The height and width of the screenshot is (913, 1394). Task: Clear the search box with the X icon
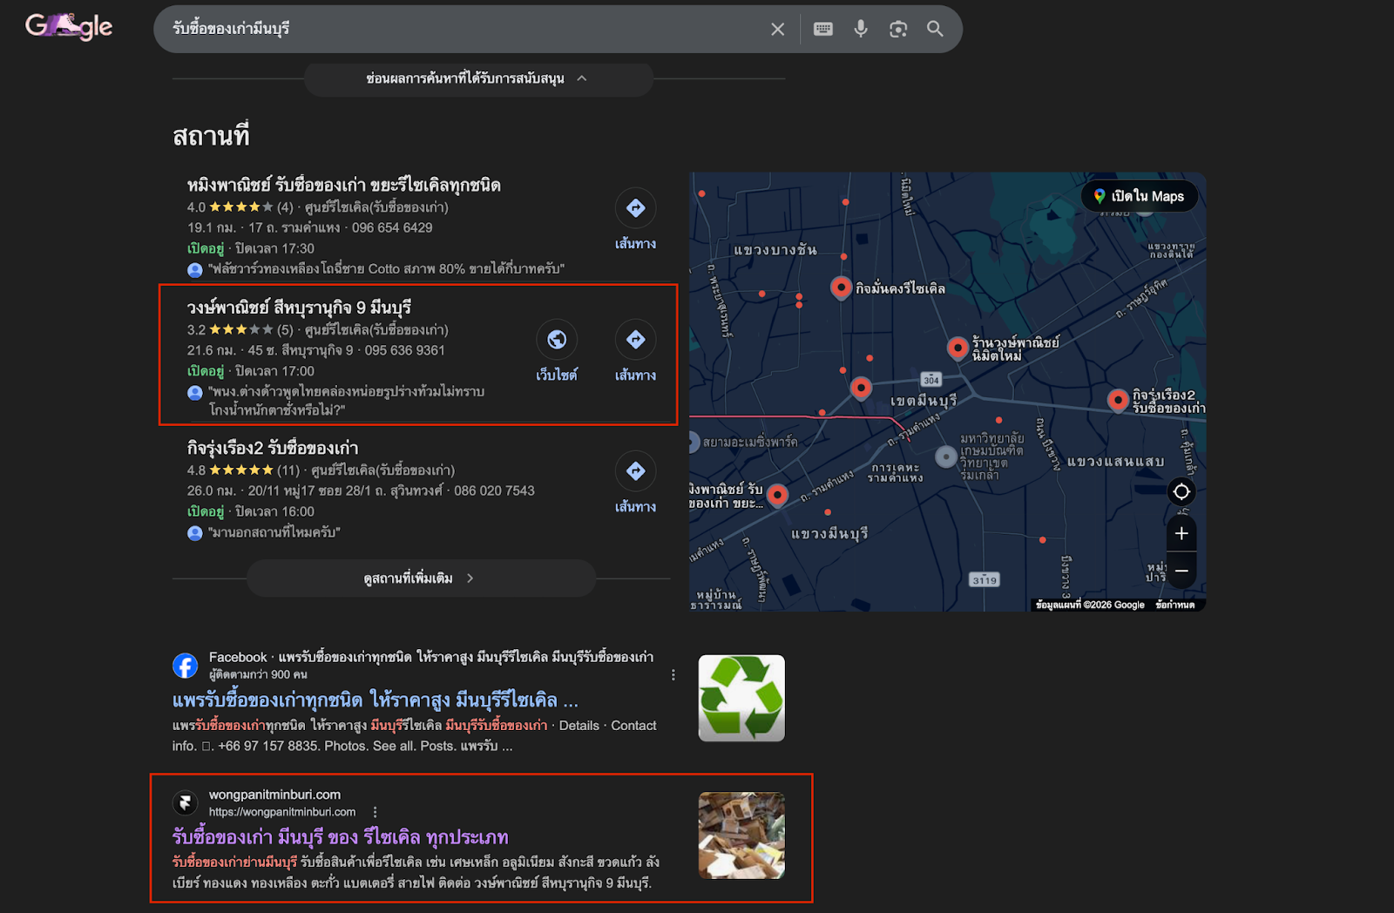pos(778,29)
